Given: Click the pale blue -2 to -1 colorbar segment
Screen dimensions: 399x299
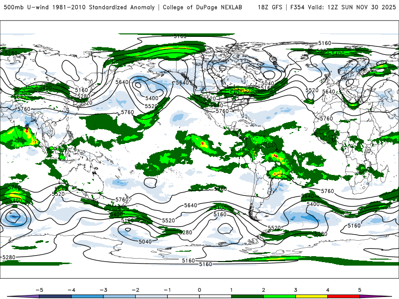Looking at the screenshot, I should (152, 297).
